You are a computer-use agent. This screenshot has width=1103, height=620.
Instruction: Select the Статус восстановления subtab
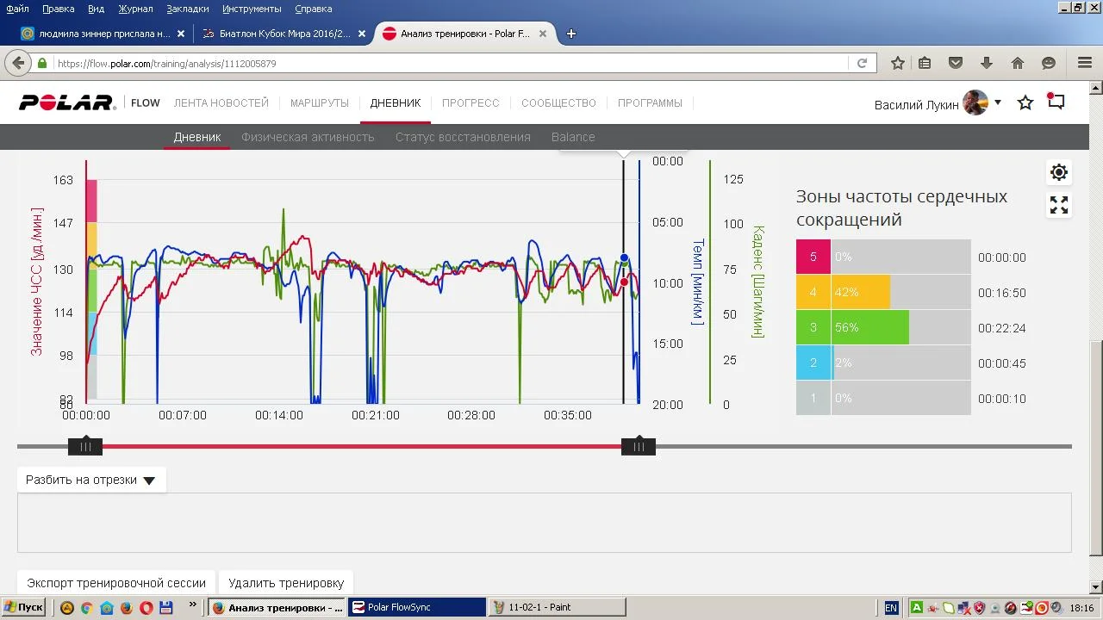coord(463,137)
